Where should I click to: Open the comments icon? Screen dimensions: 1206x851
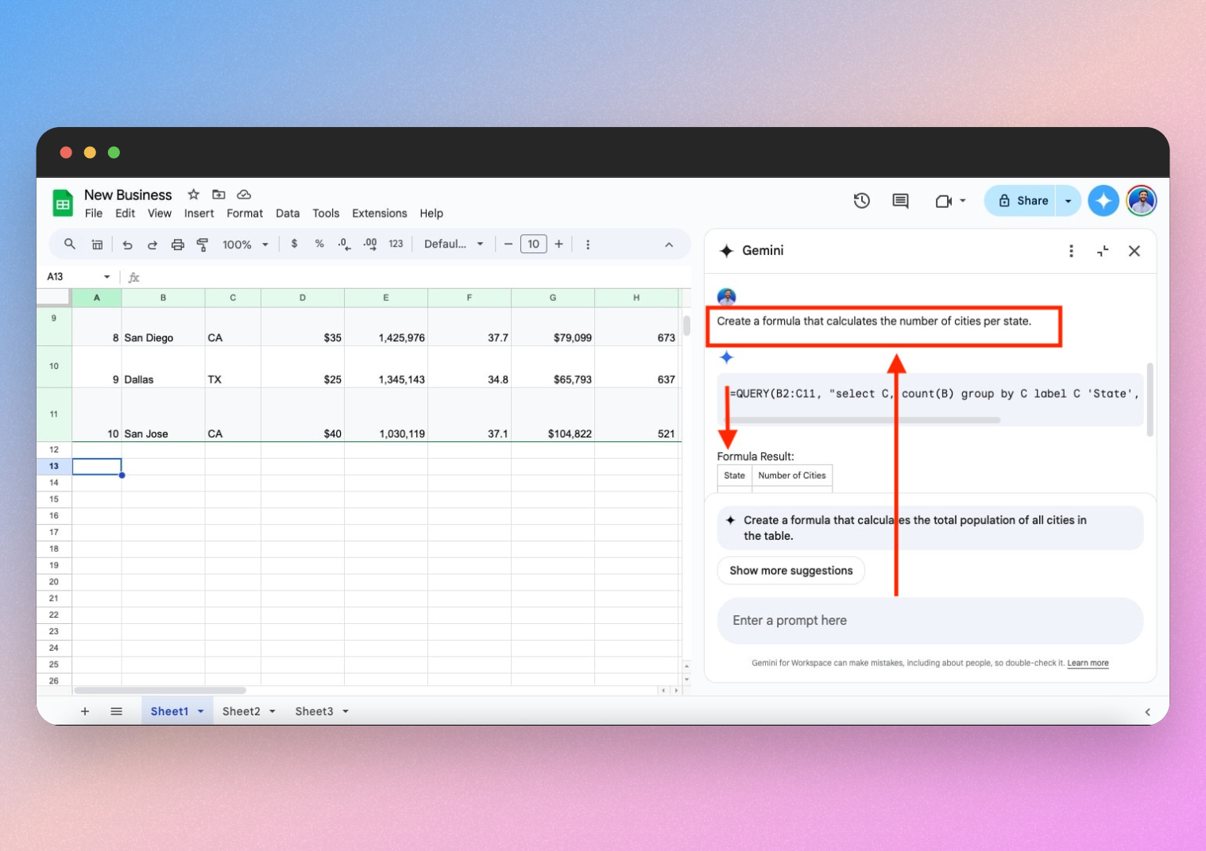click(900, 201)
